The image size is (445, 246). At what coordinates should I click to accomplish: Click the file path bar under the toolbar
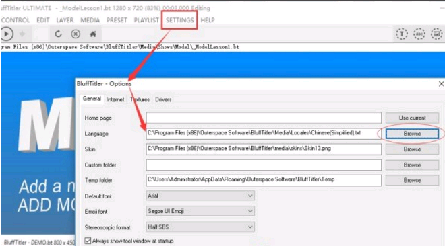click(x=222, y=47)
